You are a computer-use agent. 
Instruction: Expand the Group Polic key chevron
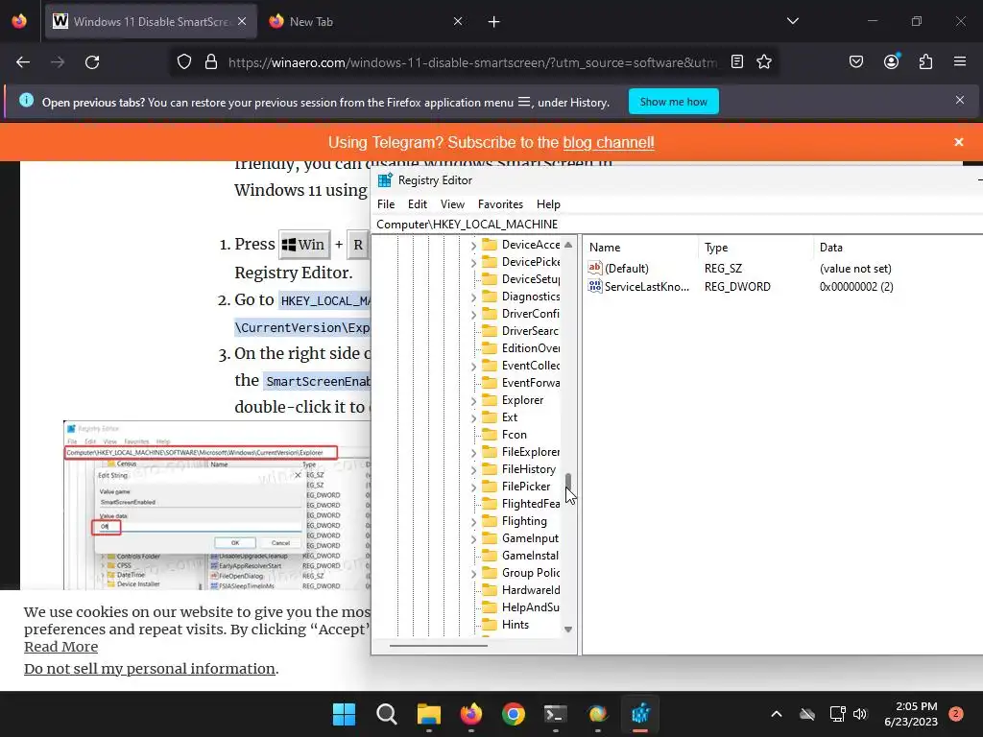pyautogui.click(x=474, y=574)
